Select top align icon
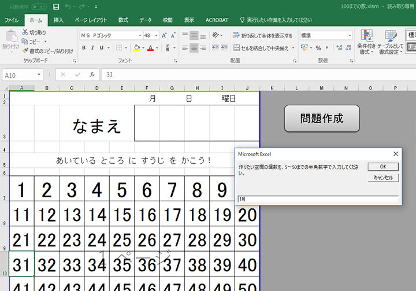The image size is (416, 291). tap(185, 35)
